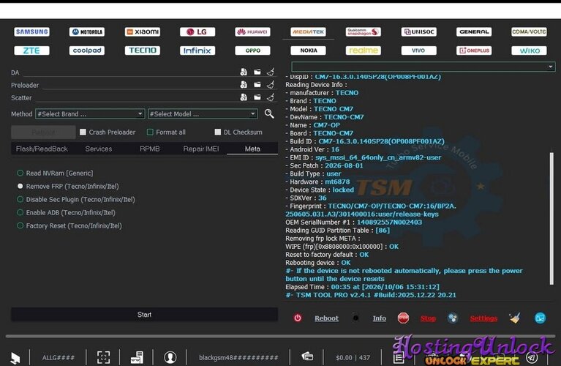
Task: Click the log panel vertical scrollbar
Action: 551,218
